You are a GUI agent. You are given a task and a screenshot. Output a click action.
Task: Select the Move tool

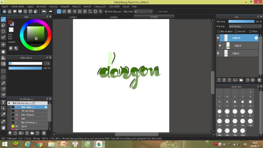coord(3,44)
